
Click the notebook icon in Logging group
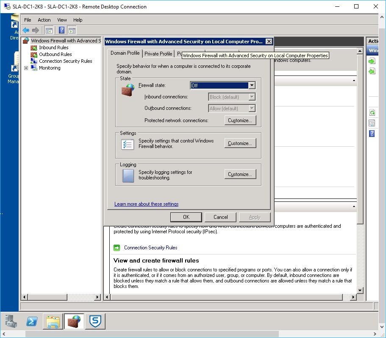click(128, 176)
